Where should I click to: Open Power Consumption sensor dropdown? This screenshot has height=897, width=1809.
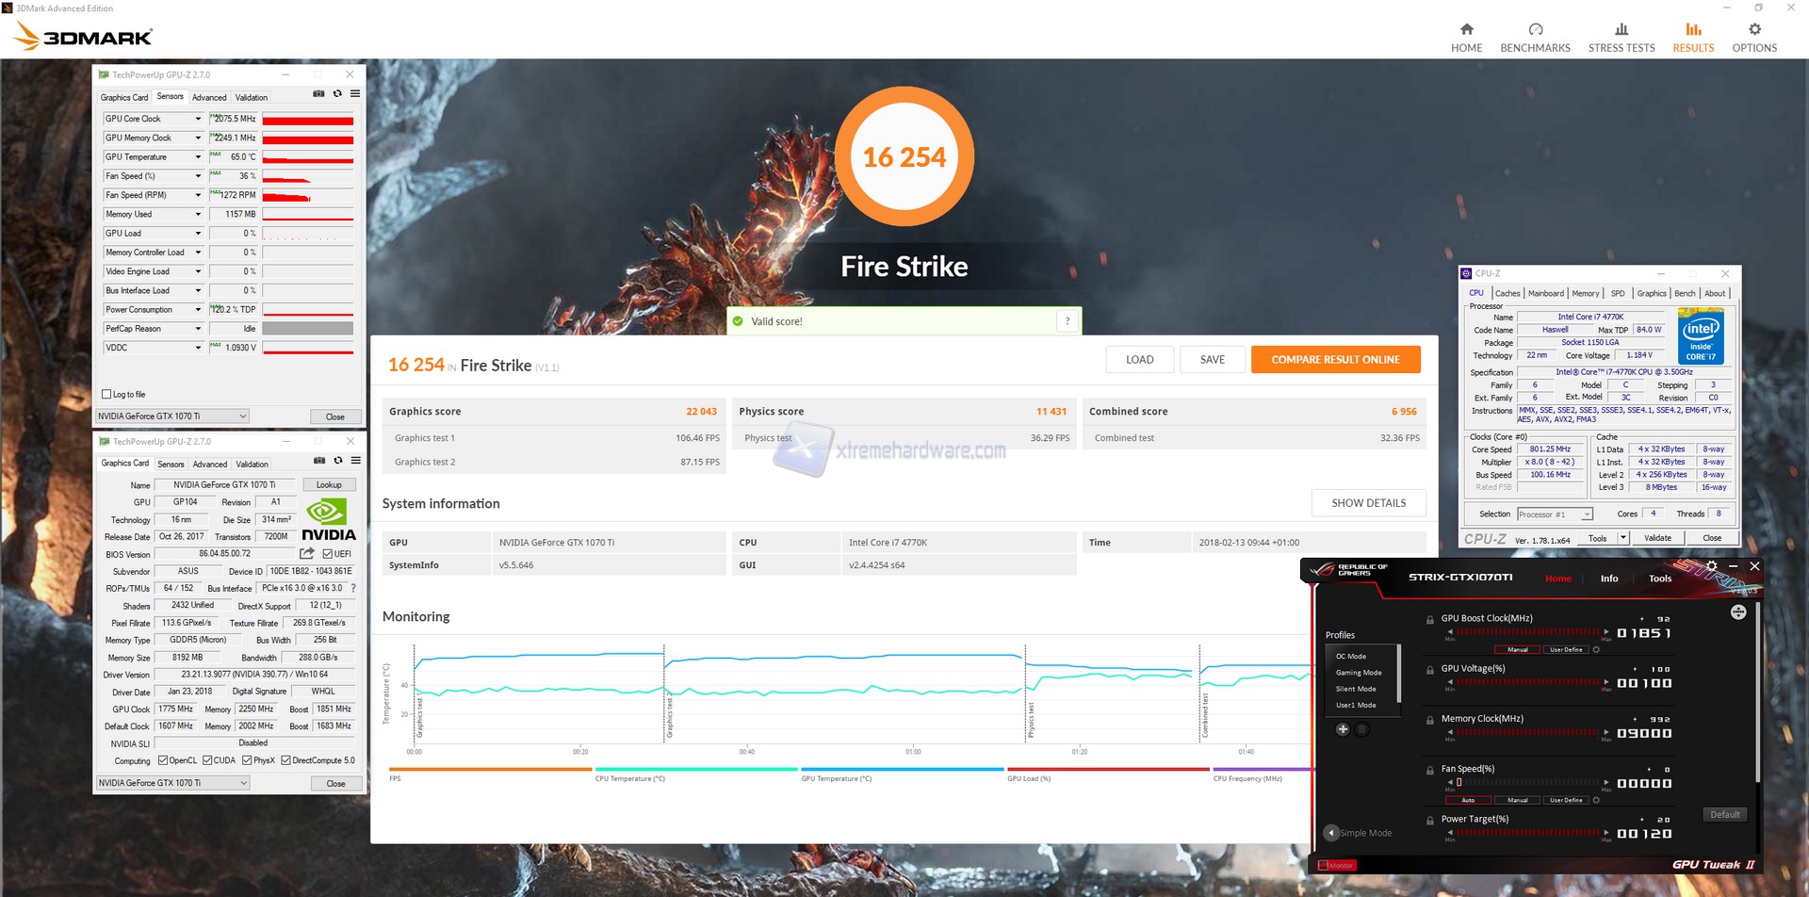[198, 310]
